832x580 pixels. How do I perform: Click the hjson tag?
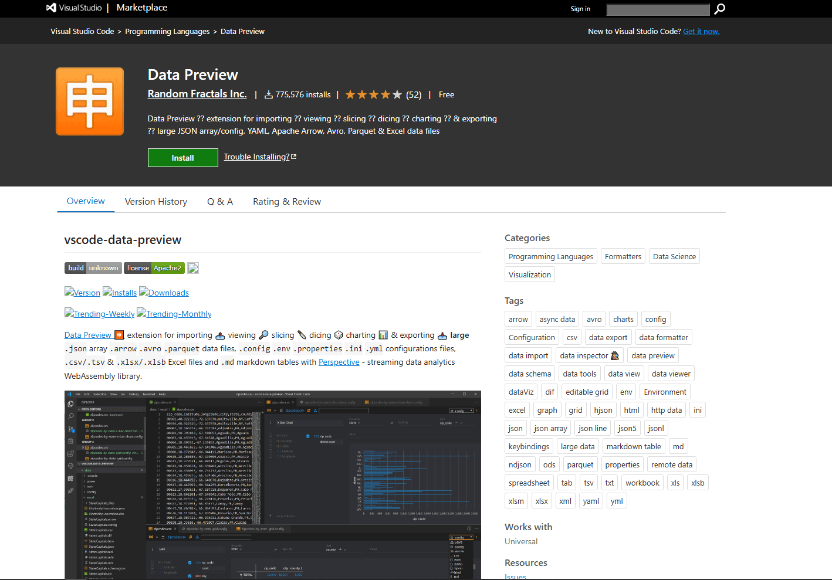pyautogui.click(x=603, y=410)
